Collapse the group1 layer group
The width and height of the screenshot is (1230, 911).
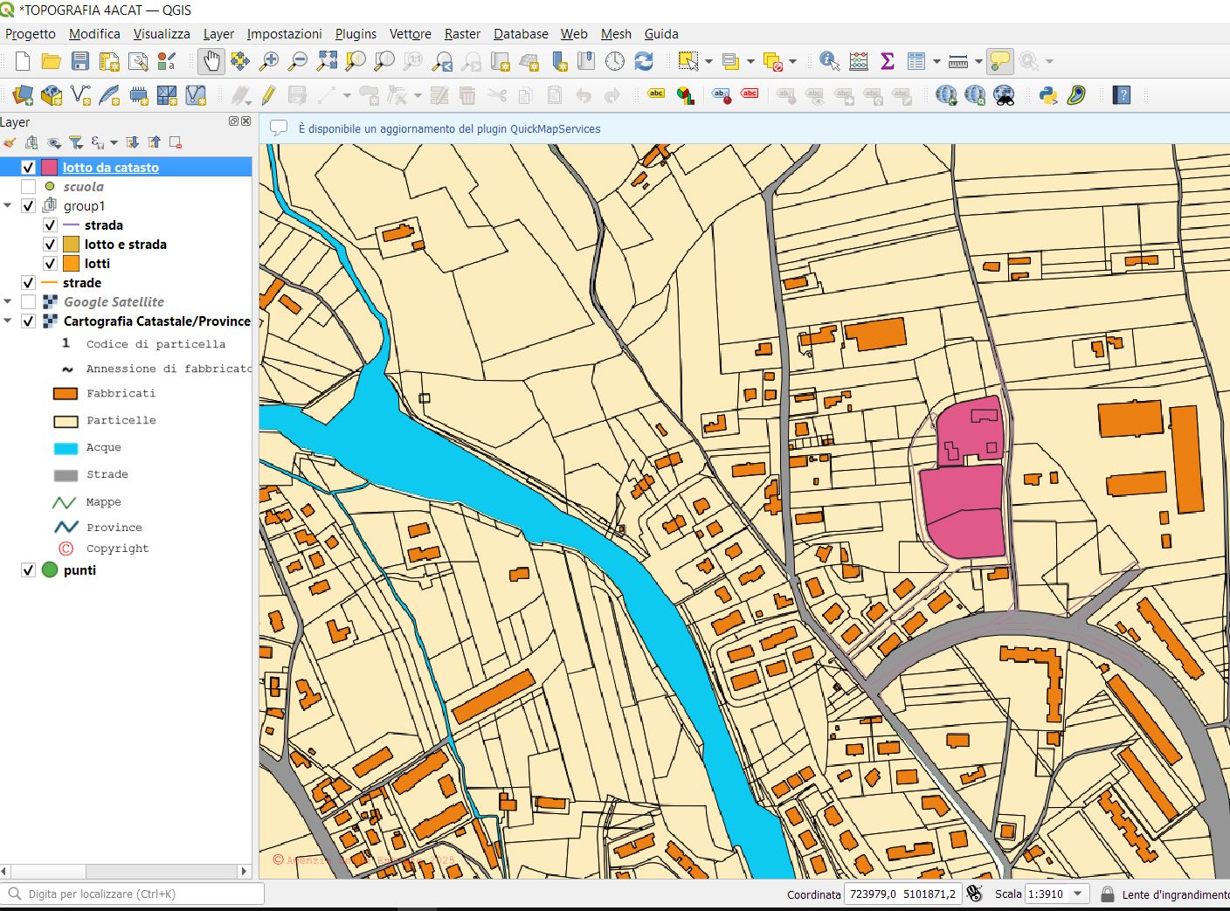(9, 205)
